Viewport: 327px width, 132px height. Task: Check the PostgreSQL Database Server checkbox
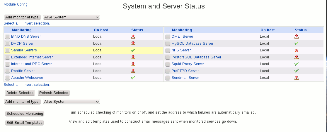point(168,57)
